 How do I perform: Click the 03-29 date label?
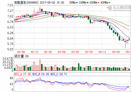(89, 52)
